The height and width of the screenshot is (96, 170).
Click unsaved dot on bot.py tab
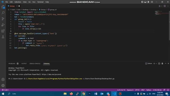(x=19, y=6)
